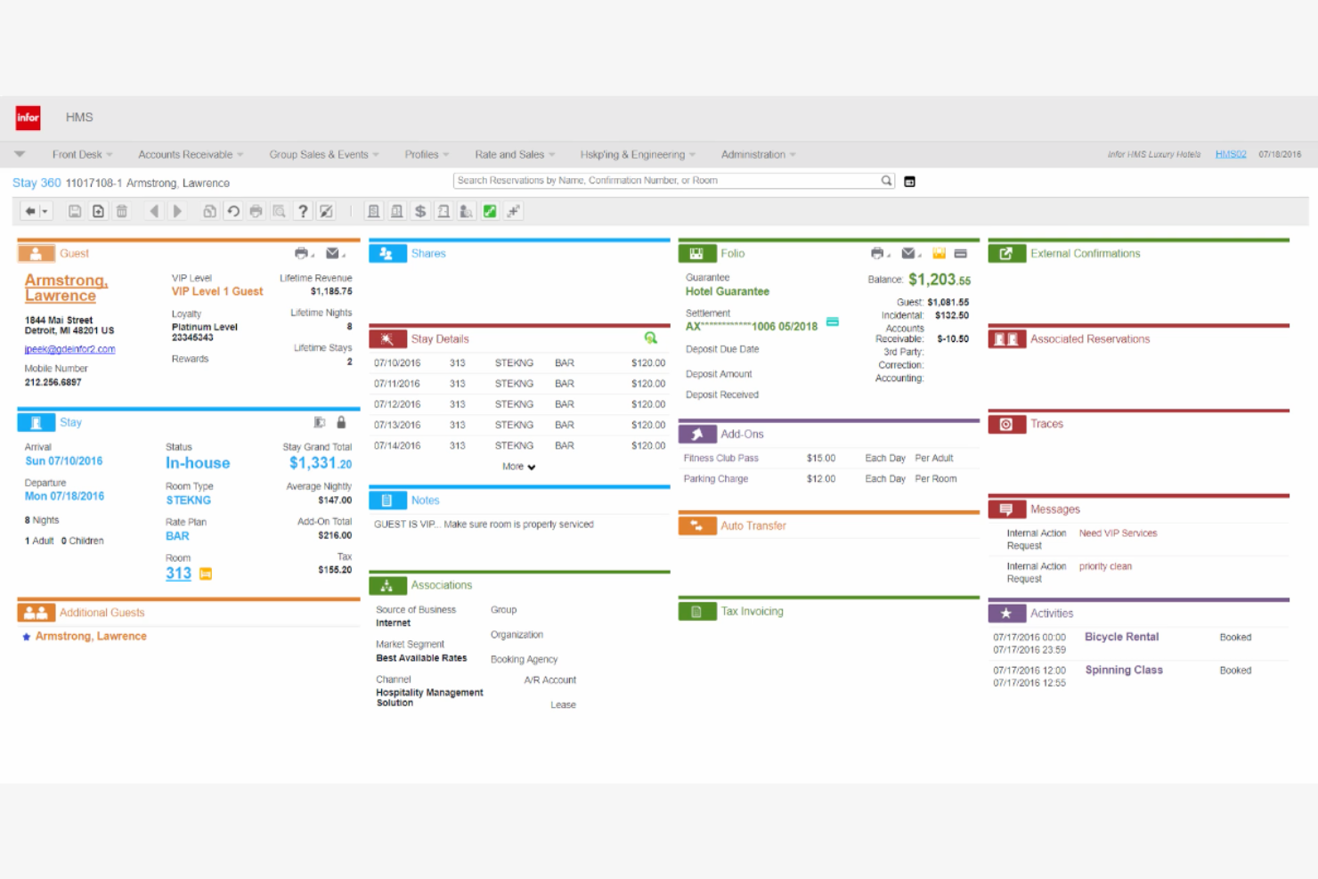Screen dimensions: 1318x879
Task: Click the dollar sign cashiering icon
Action: tap(420, 211)
